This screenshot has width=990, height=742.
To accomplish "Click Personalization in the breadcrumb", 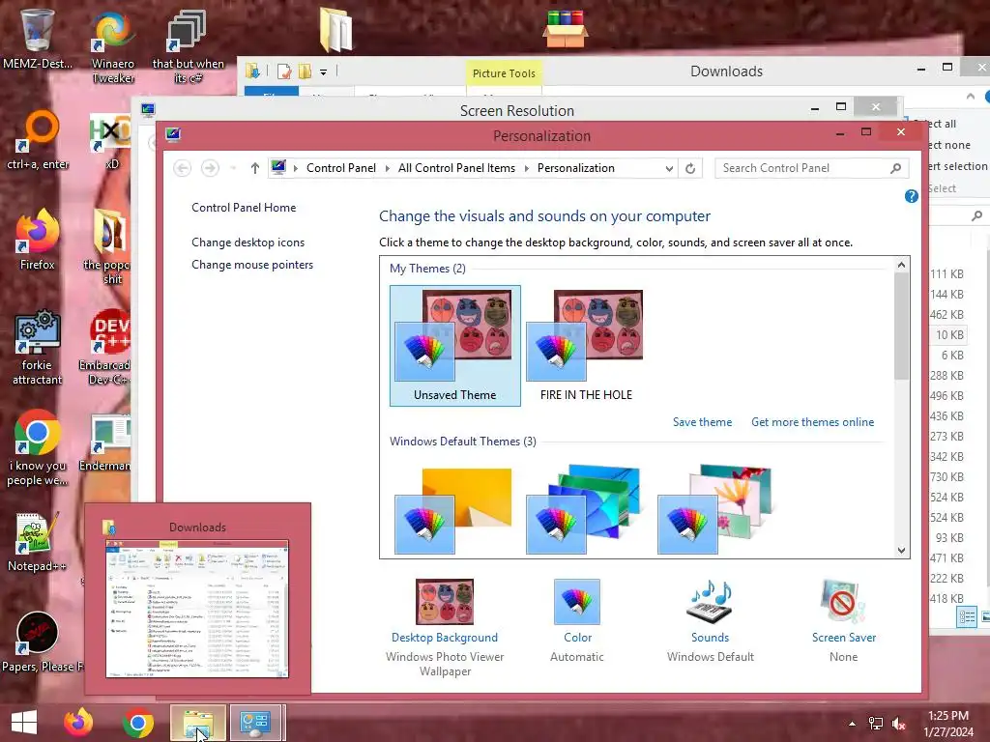I will coord(576,168).
